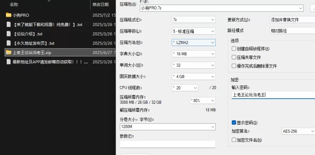Open the 分卷大小 1200M dropdown
The height and width of the screenshot is (155, 315).
coord(168,127)
